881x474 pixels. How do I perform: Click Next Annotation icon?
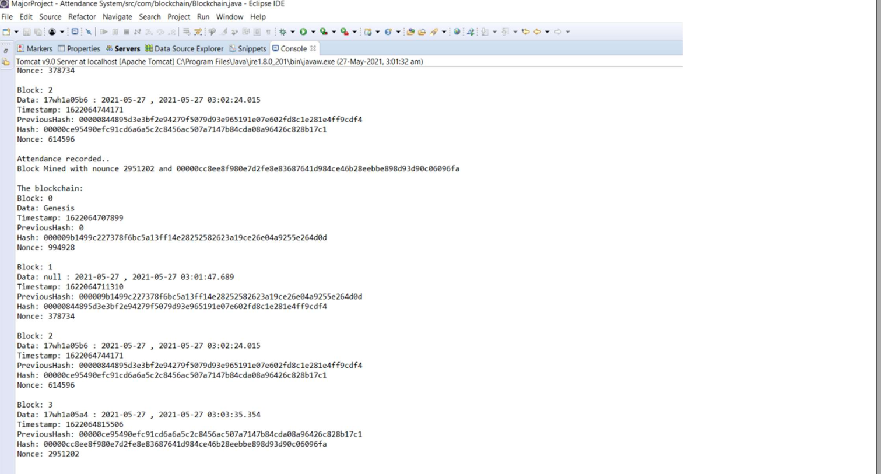click(485, 31)
